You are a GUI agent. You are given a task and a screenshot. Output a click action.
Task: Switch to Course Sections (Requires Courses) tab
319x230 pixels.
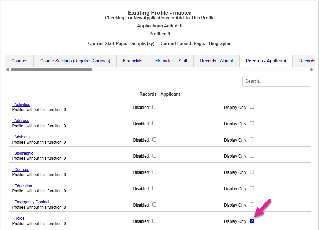pos(75,61)
